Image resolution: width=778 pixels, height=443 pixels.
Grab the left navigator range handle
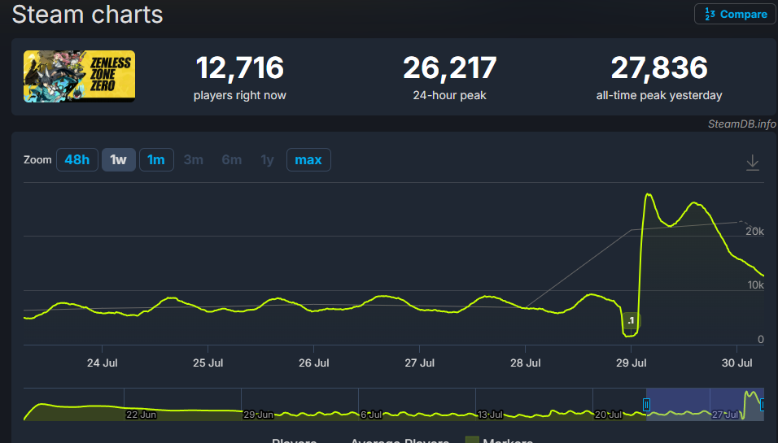tap(646, 405)
